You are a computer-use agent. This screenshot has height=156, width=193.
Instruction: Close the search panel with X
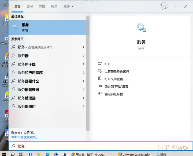pyautogui.click(x=185, y=6)
